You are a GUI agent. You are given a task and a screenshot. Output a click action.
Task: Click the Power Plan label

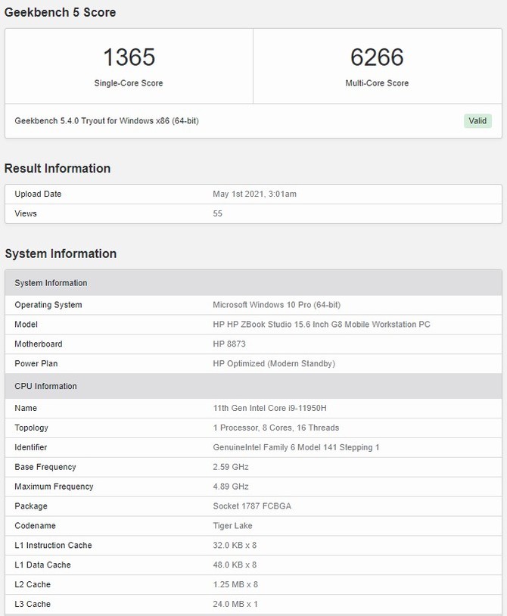click(36, 364)
